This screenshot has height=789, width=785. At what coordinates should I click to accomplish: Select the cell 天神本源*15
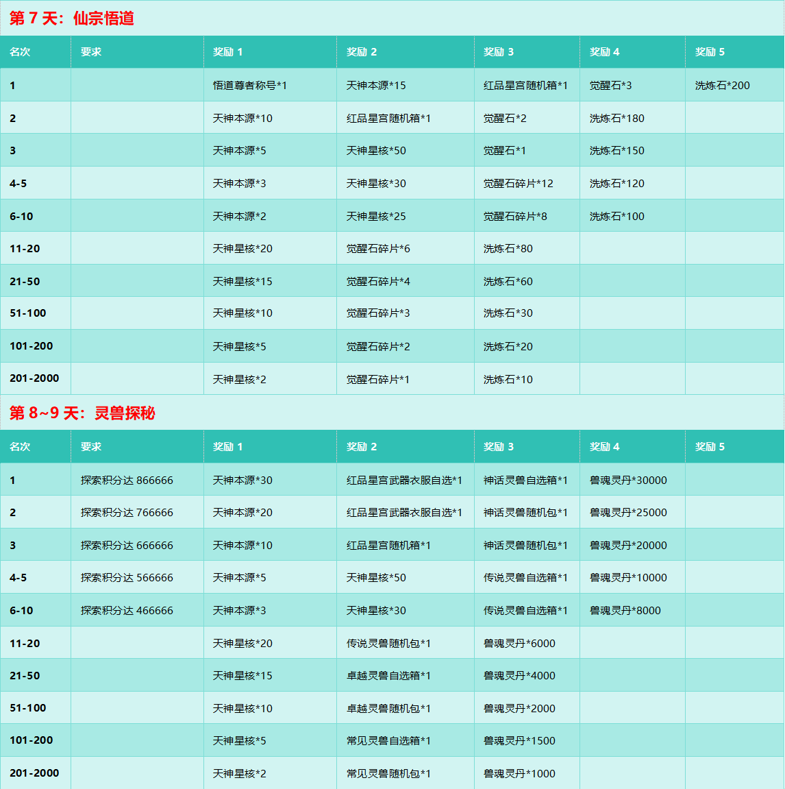click(406, 85)
